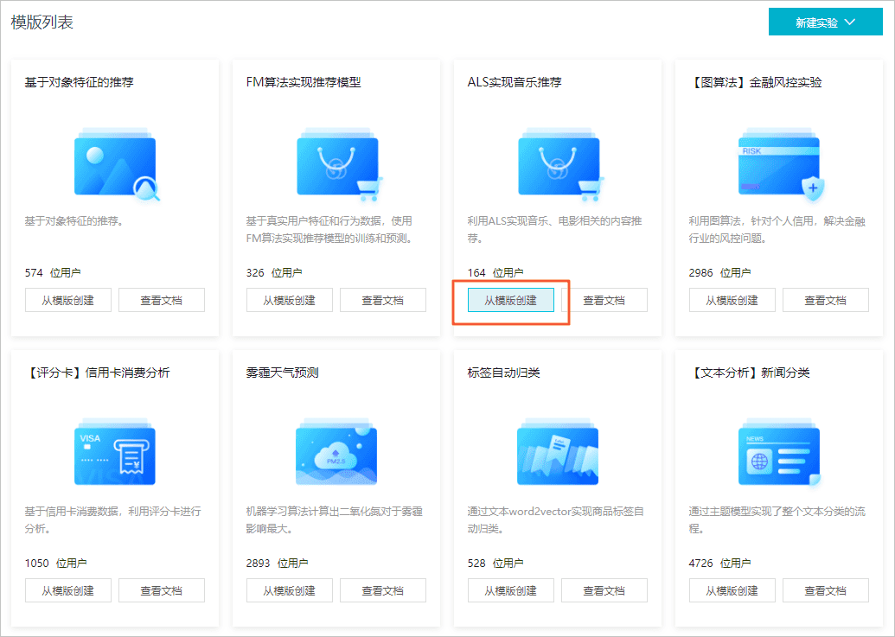Click the title 标签自动归类

504,373
